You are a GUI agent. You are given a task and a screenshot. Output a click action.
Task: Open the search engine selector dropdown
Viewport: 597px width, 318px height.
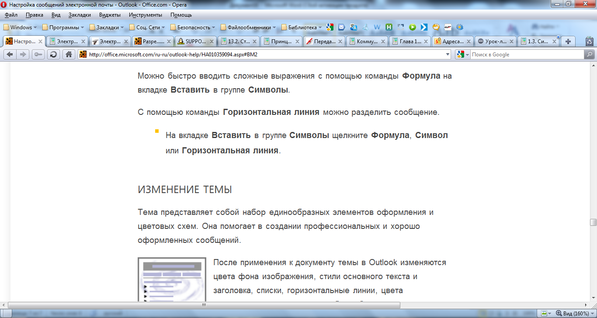click(x=462, y=55)
